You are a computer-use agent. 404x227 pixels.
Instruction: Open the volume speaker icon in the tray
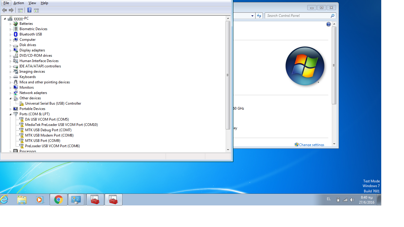point(352,200)
